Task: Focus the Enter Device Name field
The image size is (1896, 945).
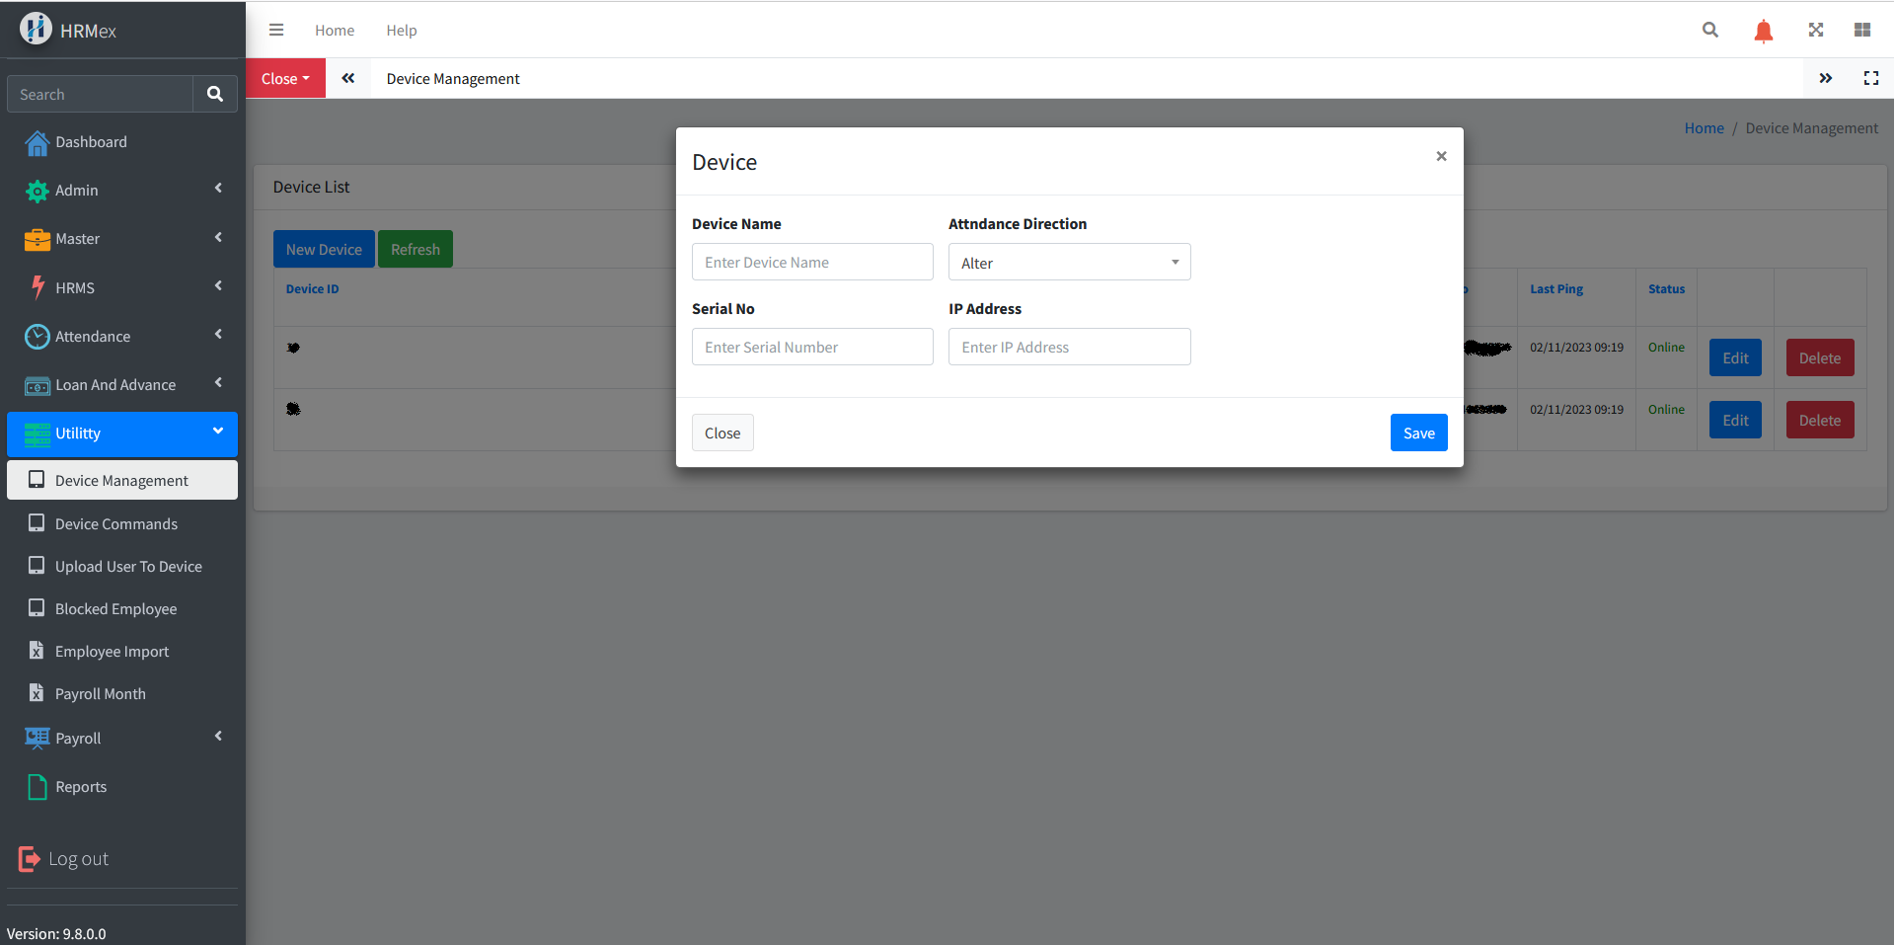Action: click(x=811, y=263)
